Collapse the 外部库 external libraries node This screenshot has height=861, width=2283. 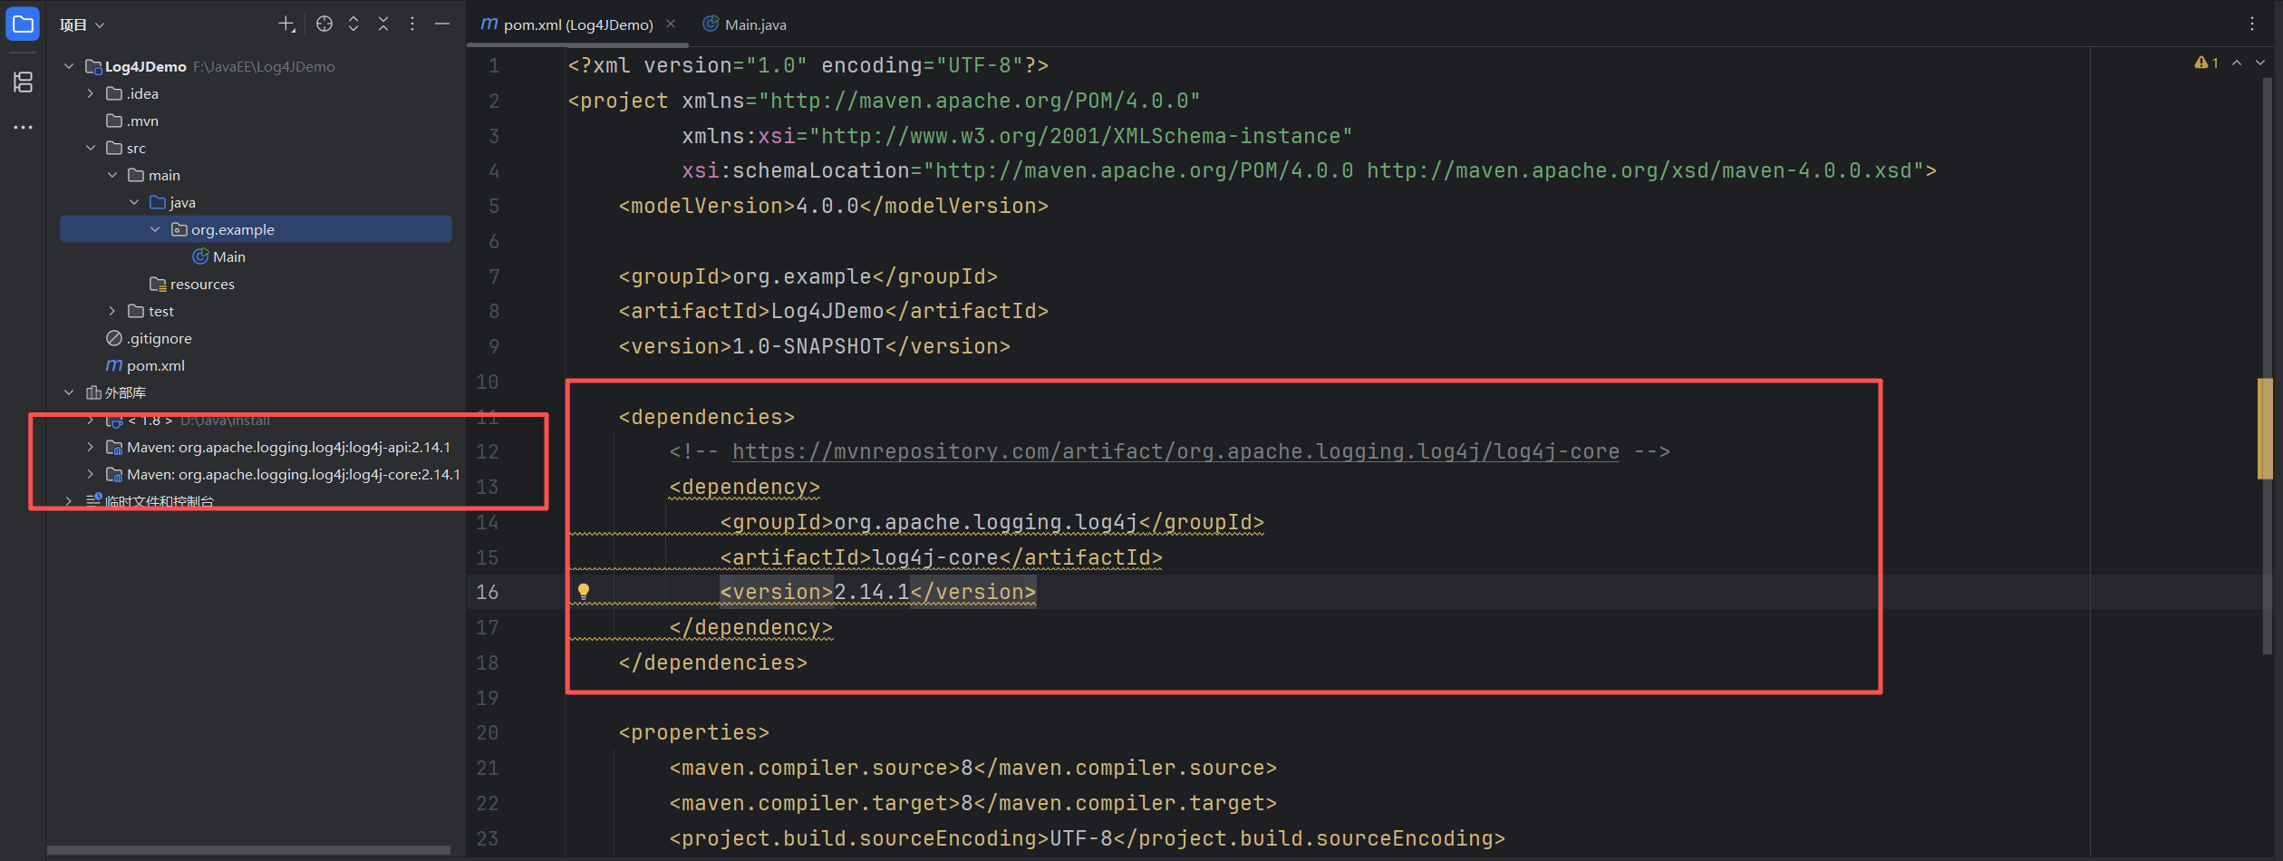coord(69,392)
